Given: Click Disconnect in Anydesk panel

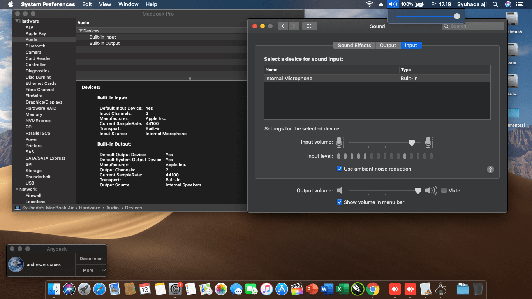Looking at the screenshot, I should [91, 259].
